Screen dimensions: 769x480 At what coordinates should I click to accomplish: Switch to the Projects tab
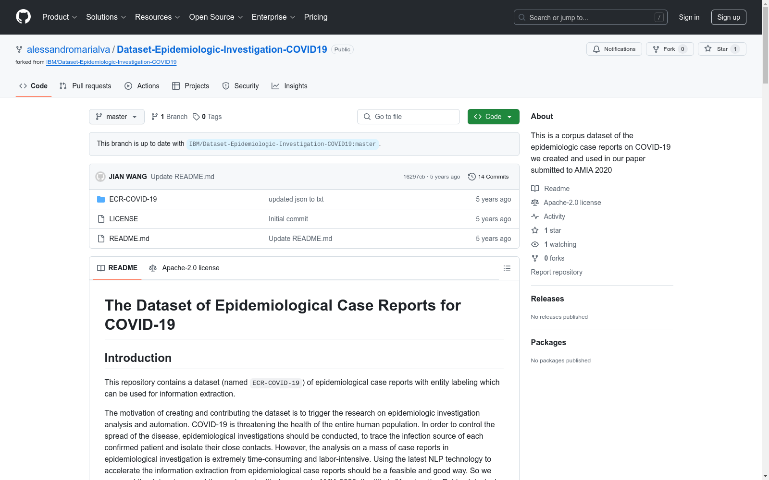[191, 86]
